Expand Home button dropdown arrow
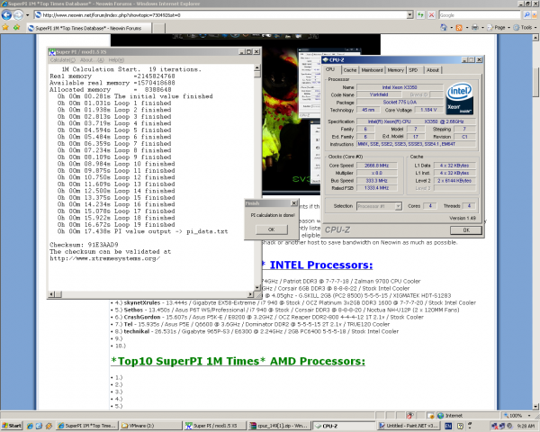540x432 pixels. point(452,28)
